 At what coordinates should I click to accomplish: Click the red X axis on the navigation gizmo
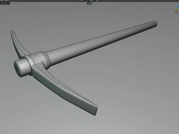click(x=176, y=12)
